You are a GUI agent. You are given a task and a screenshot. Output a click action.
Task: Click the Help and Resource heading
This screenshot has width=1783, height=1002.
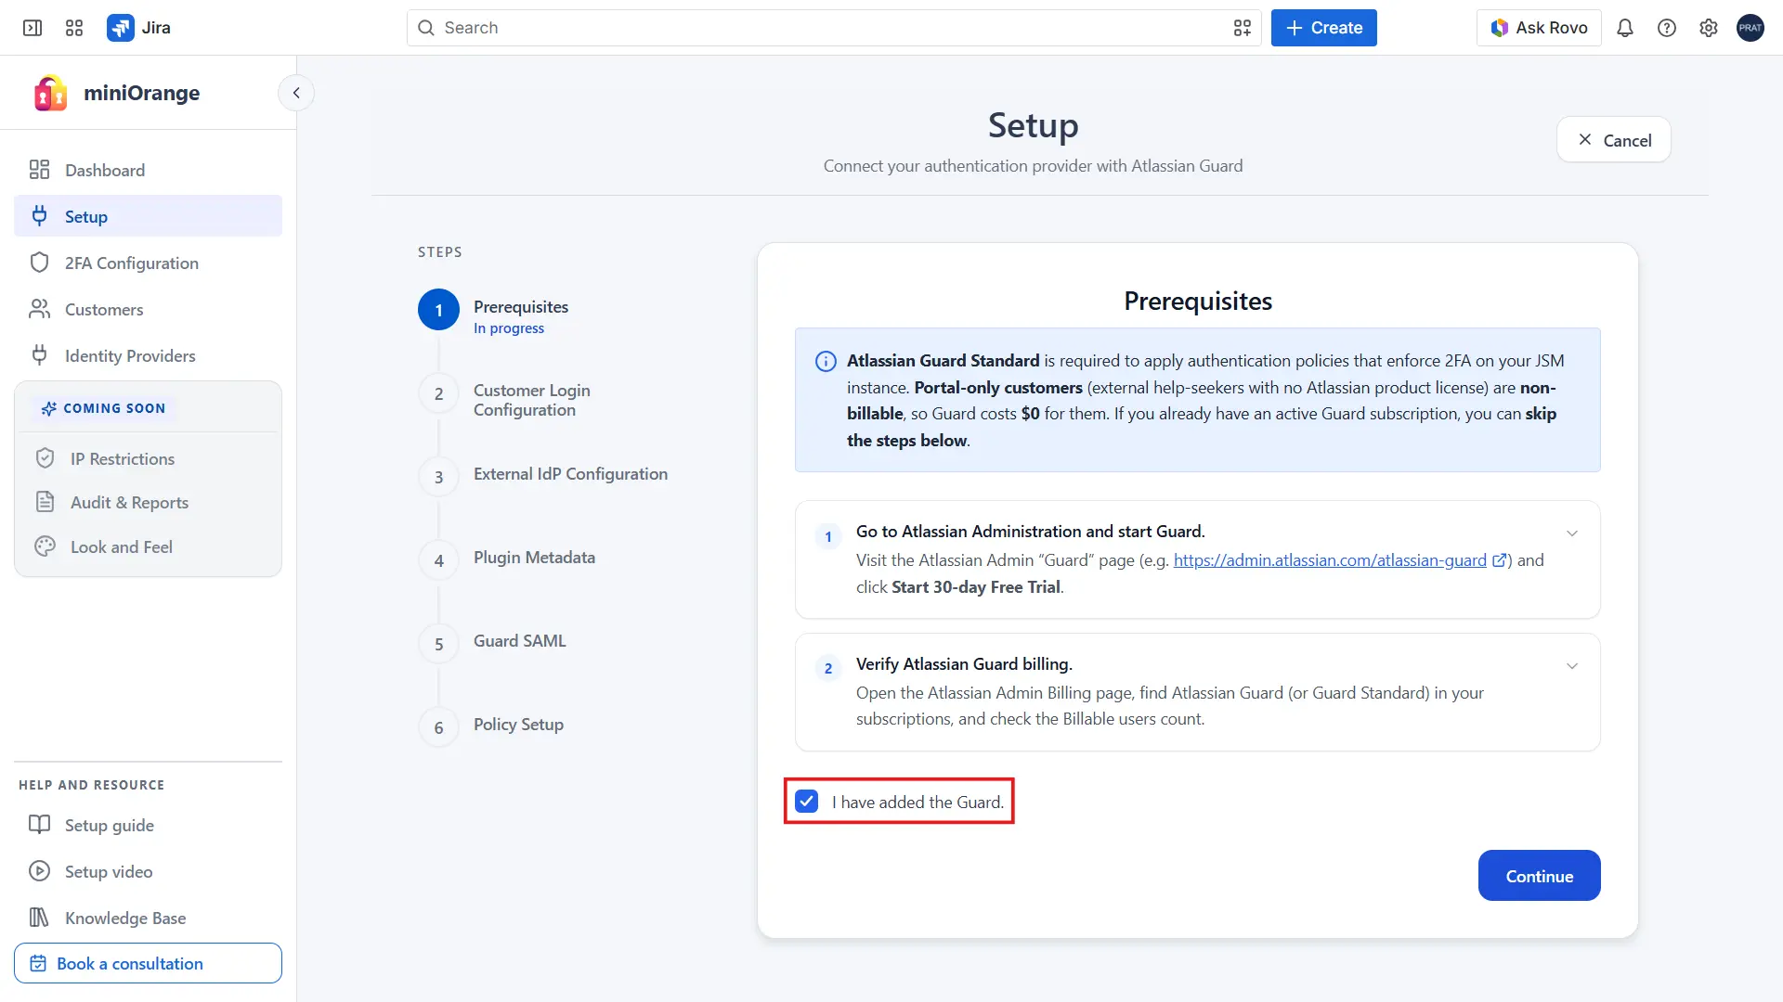click(92, 785)
